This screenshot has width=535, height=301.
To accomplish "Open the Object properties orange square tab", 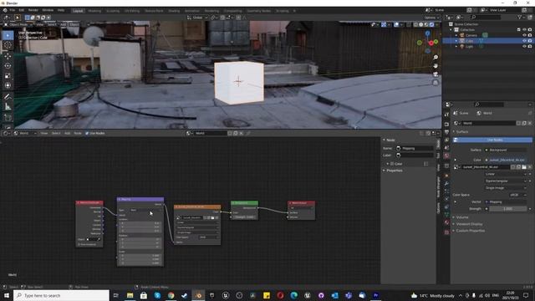I will click(x=446, y=176).
